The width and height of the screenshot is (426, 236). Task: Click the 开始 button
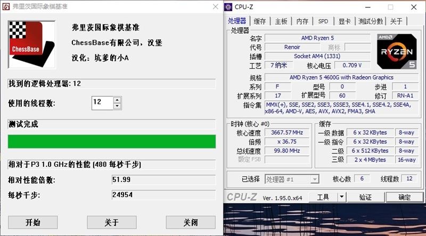coord(33,222)
